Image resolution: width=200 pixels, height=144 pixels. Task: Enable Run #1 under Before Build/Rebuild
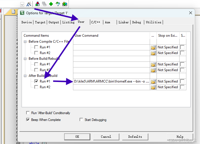click(36, 64)
